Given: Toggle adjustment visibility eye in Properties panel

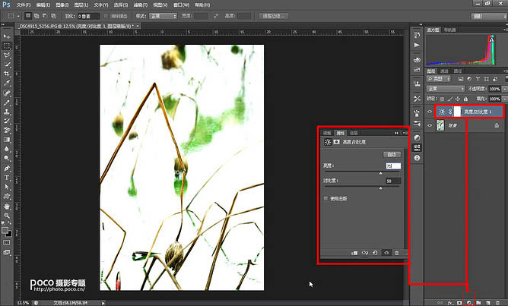Looking at the screenshot, I should tap(386, 253).
